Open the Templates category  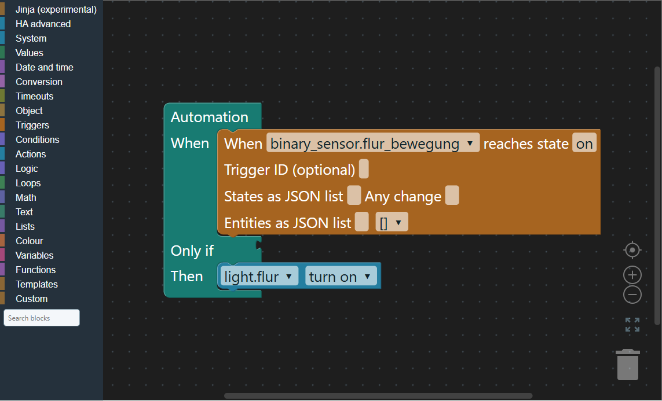[x=52, y=284]
